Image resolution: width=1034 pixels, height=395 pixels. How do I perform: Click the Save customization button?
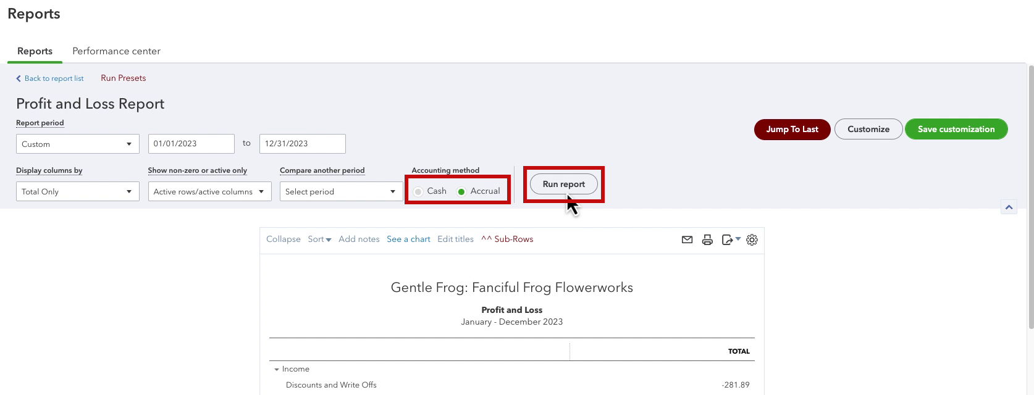pos(956,129)
